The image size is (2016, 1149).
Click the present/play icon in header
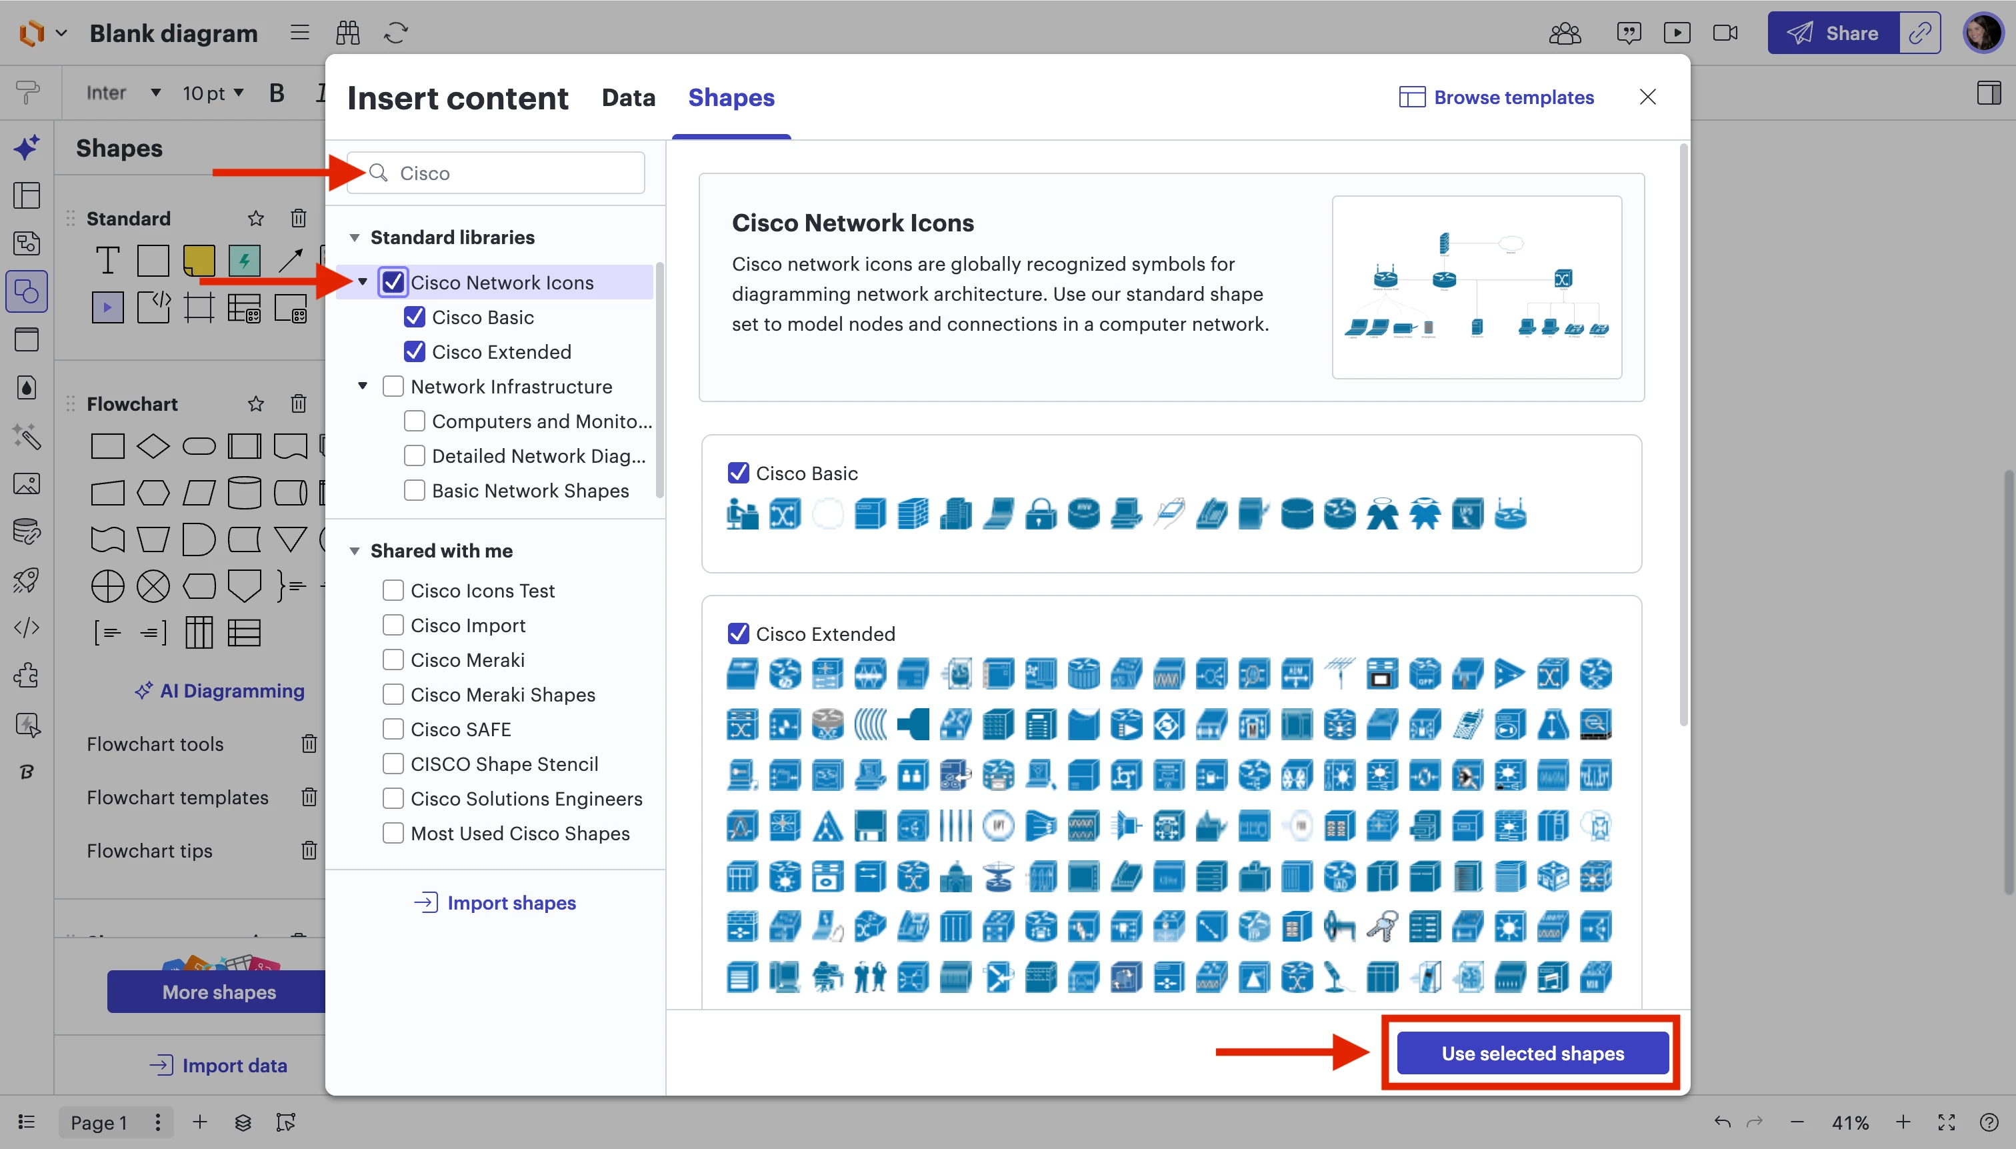(x=1676, y=33)
